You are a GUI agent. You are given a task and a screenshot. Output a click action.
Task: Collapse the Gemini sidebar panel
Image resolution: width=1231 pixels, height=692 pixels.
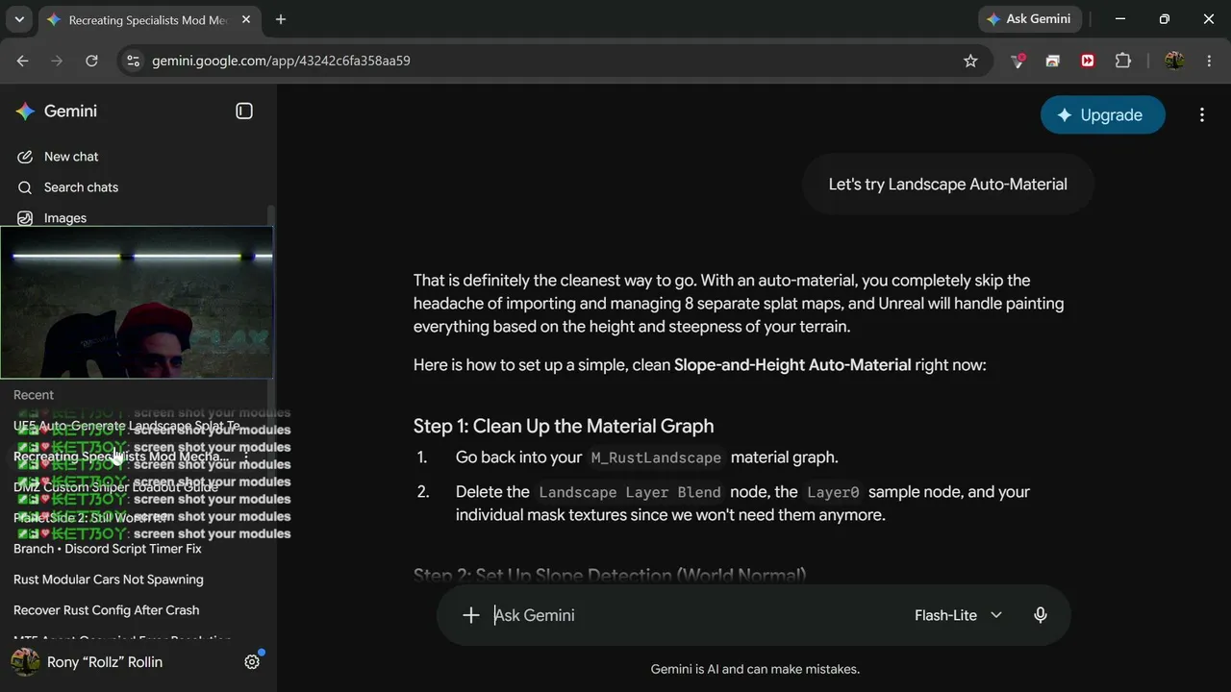(x=244, y=111)
